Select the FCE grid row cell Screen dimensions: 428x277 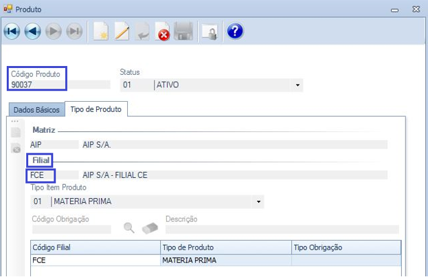95,261
